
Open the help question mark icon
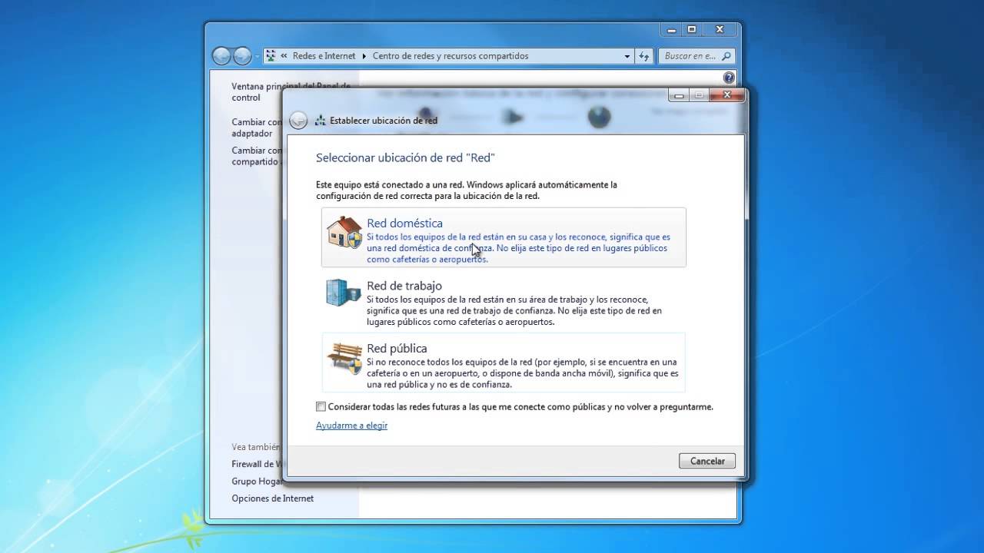730,78
